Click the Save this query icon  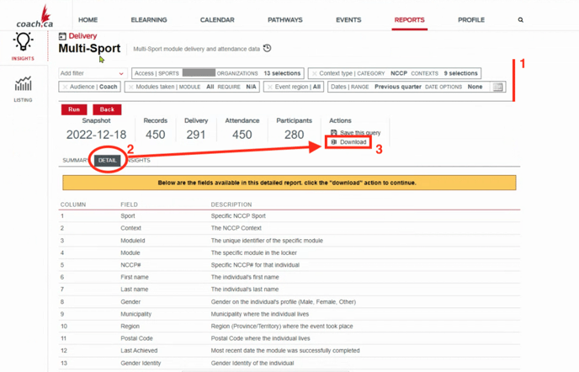[334, 133]
